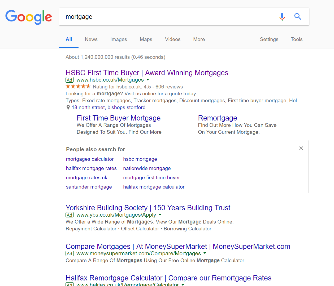
Task: Click the Google logo
Action: [x=29, y=17]
